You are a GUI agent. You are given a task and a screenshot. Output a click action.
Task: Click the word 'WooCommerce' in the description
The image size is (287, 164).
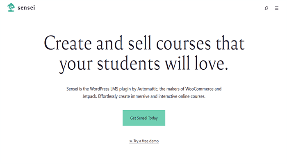pos(197,89)
